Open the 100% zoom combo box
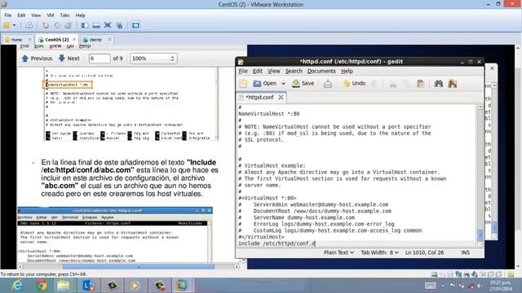 (153, 59)
